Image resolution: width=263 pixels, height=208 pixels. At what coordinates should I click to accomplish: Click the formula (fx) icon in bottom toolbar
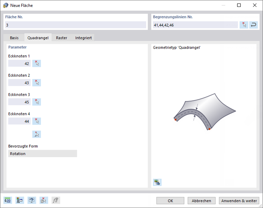click(x=56, y=200)
